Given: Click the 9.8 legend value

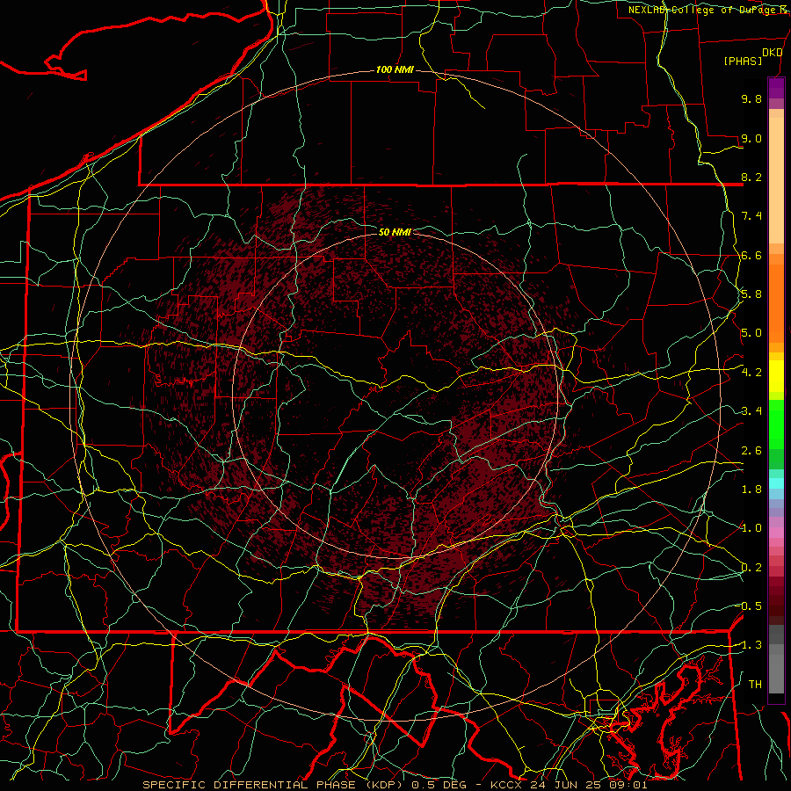Looking at the screenshot, I should (751, 98).
